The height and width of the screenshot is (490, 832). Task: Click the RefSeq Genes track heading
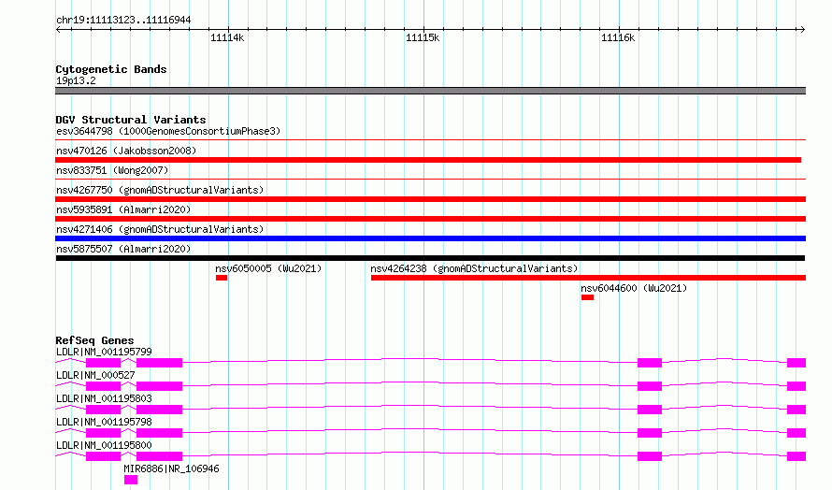coord(94,340)
